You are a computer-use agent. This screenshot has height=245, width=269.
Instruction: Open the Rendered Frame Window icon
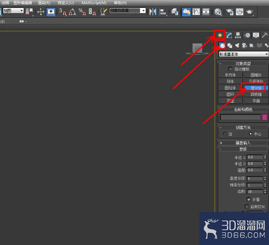coord(240,12)
